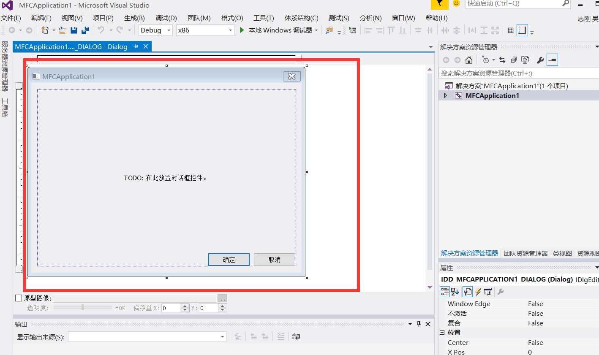Expand the MFCApplication1 project node
Screen dimensions: 599x355
point(445,95)
